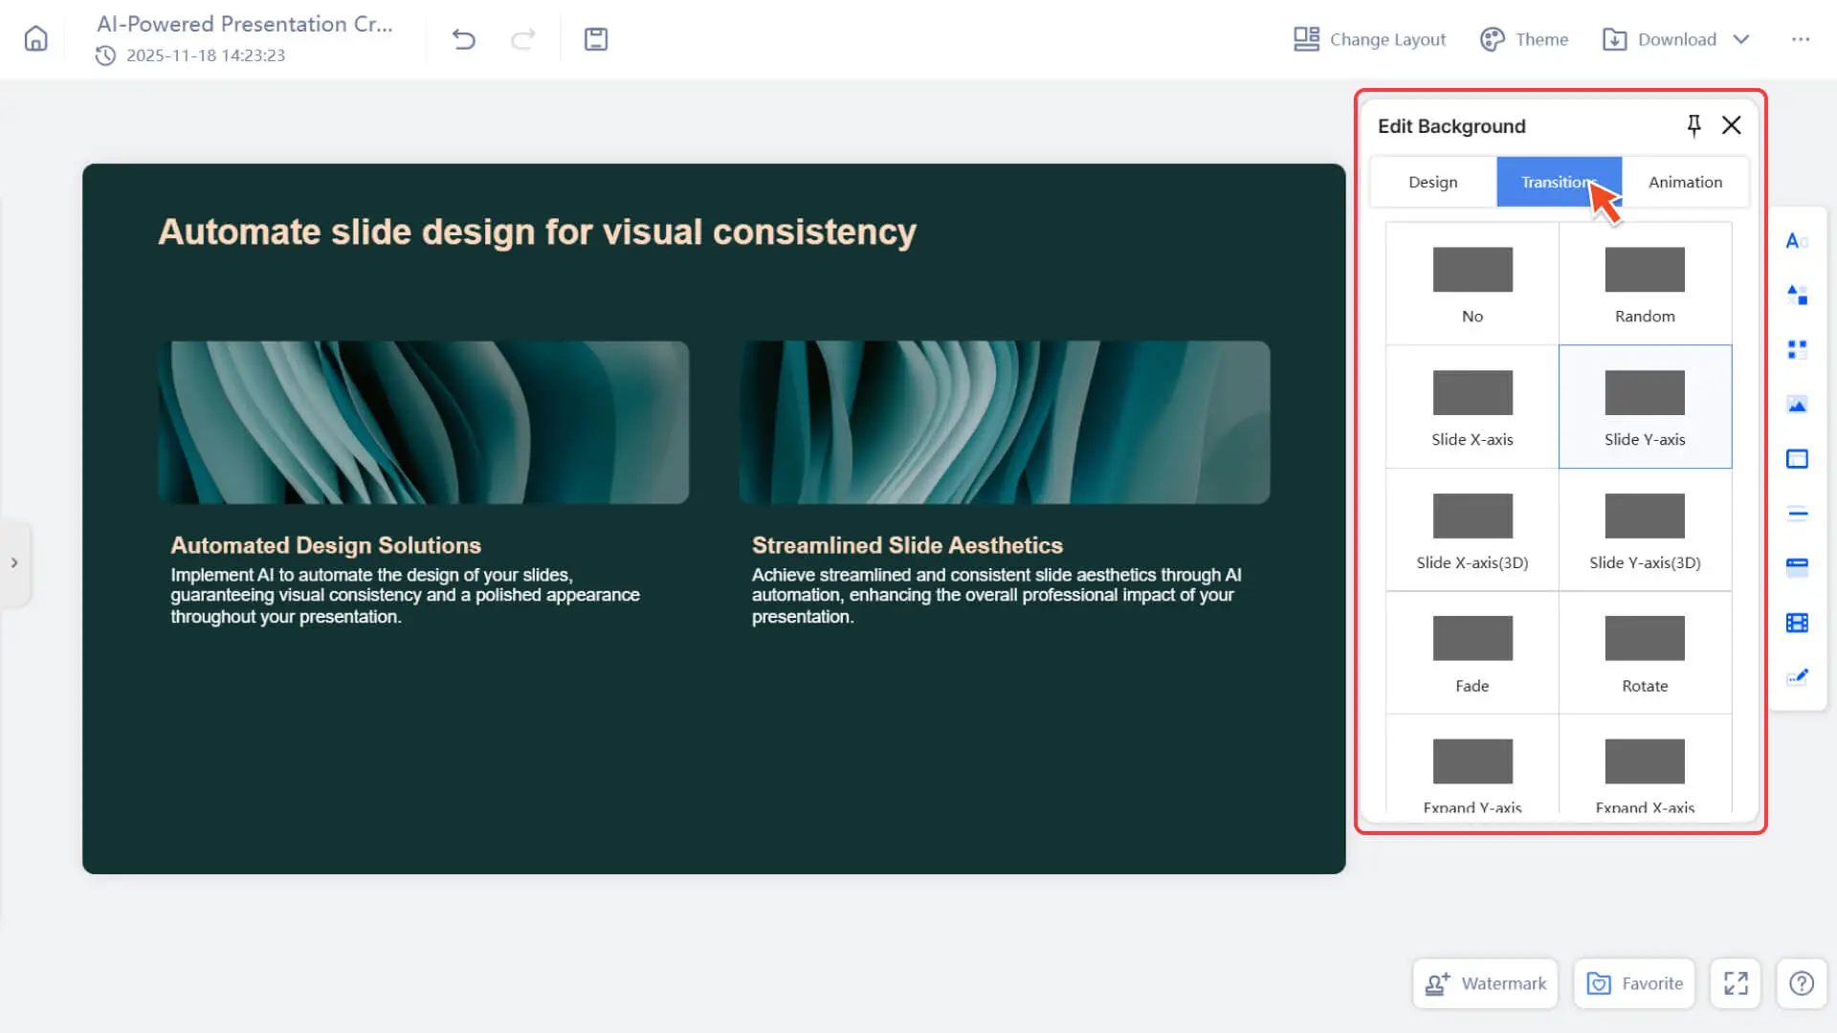Screen dimensions: 1837x1033
Task: Click the Download button
Action: point(1660,39)
